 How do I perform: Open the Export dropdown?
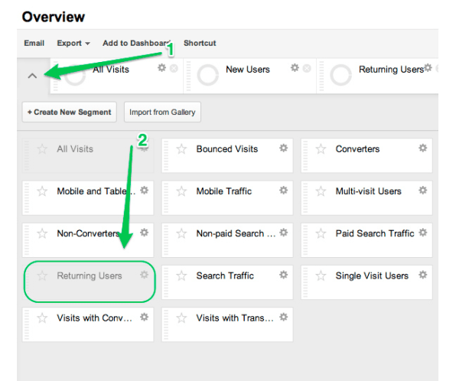coord(73,44)
